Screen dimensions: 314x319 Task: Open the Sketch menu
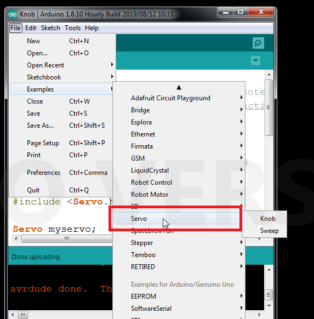click(x=50, y=28)
